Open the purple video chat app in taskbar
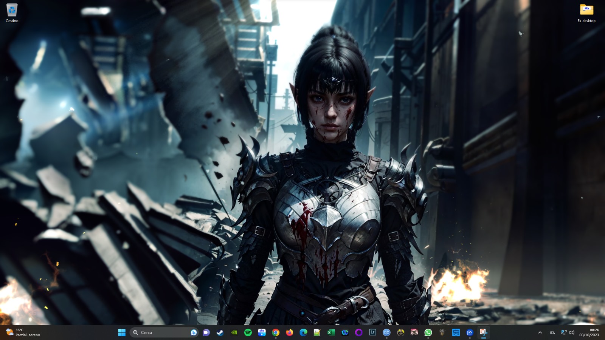 [206, 332]
